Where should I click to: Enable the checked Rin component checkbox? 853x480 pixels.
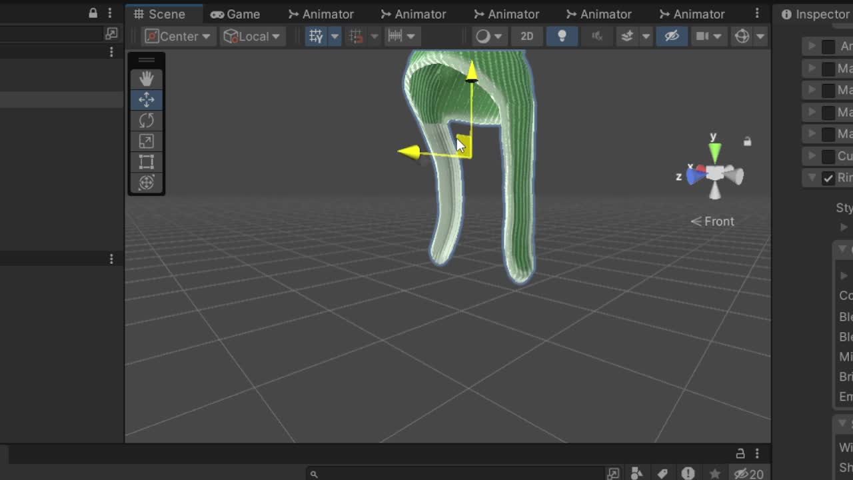point(828,178)
